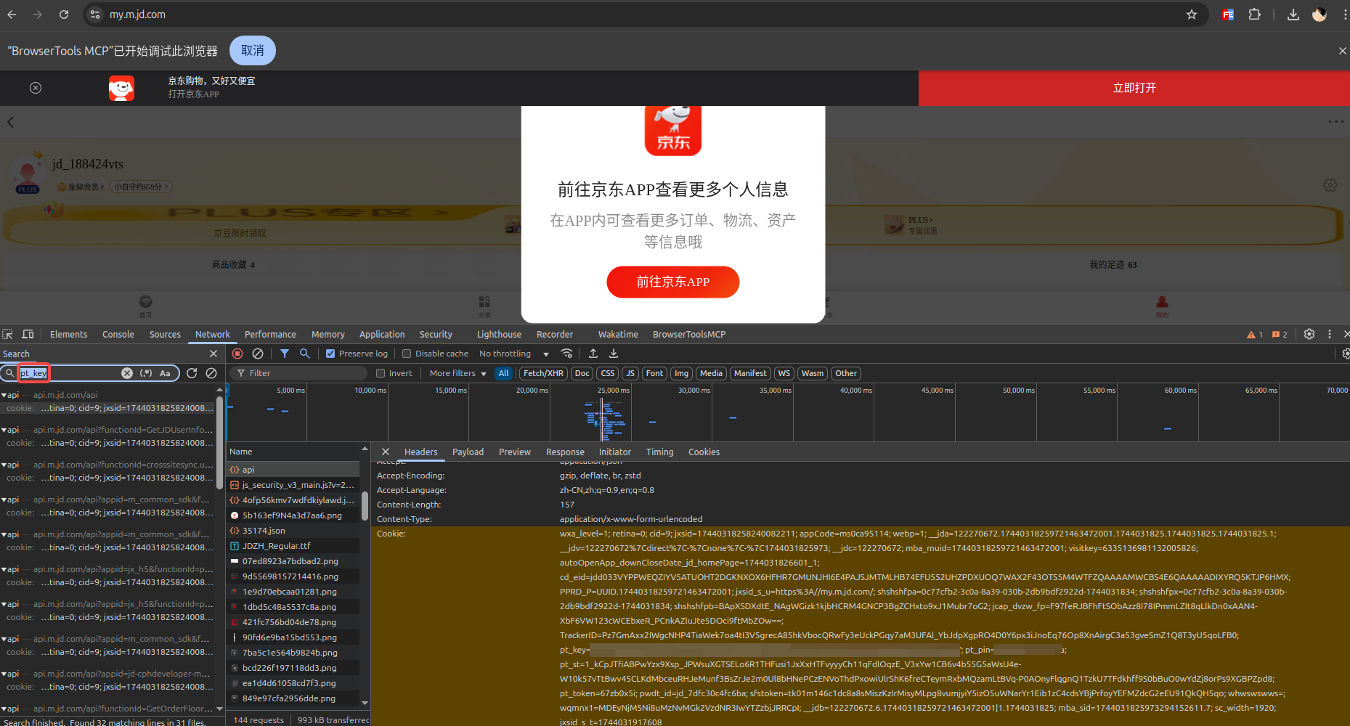This screenshot has height=726, width=1350.
Task: Show the Payload tab of the request
Action: (x=468, y=452)
